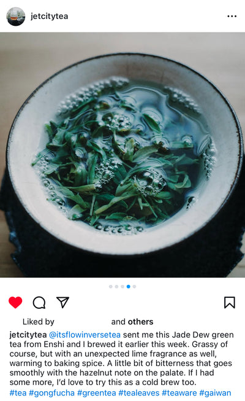Select the active blue carousel dot
This screenshot has width=245, height=401.
click(129, 286)
